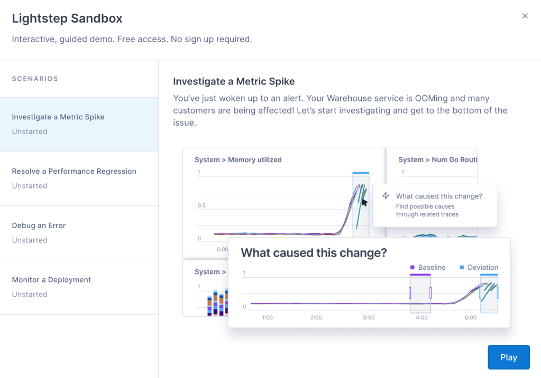
Task: Close the Lightstep Sandbox dialog
Action: tap(525, 16)
